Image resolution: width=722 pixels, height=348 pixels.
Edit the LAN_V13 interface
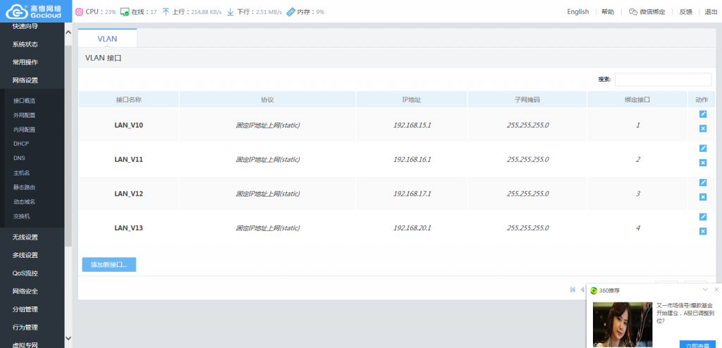coord(703,216)
